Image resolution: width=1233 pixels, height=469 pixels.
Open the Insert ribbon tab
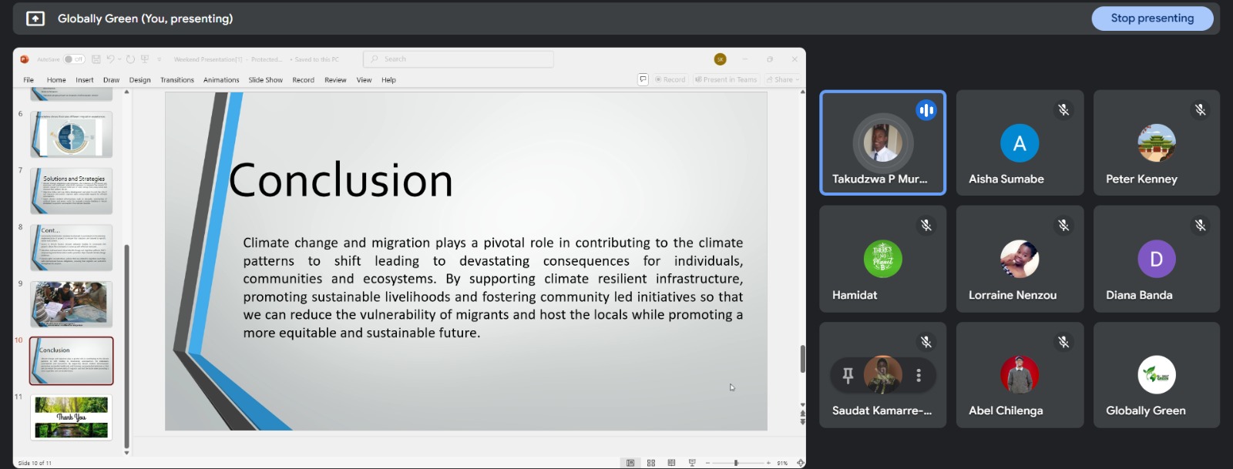tap(85, 80)
